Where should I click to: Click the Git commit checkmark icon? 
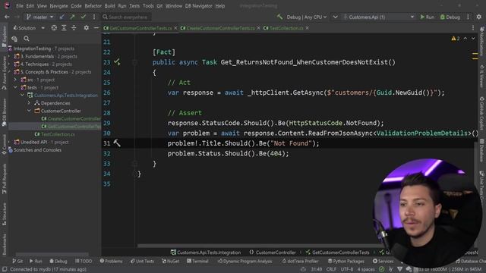point(83,17)
